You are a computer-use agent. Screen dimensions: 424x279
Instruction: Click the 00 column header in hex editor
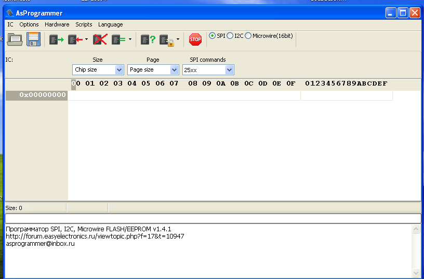76,83
